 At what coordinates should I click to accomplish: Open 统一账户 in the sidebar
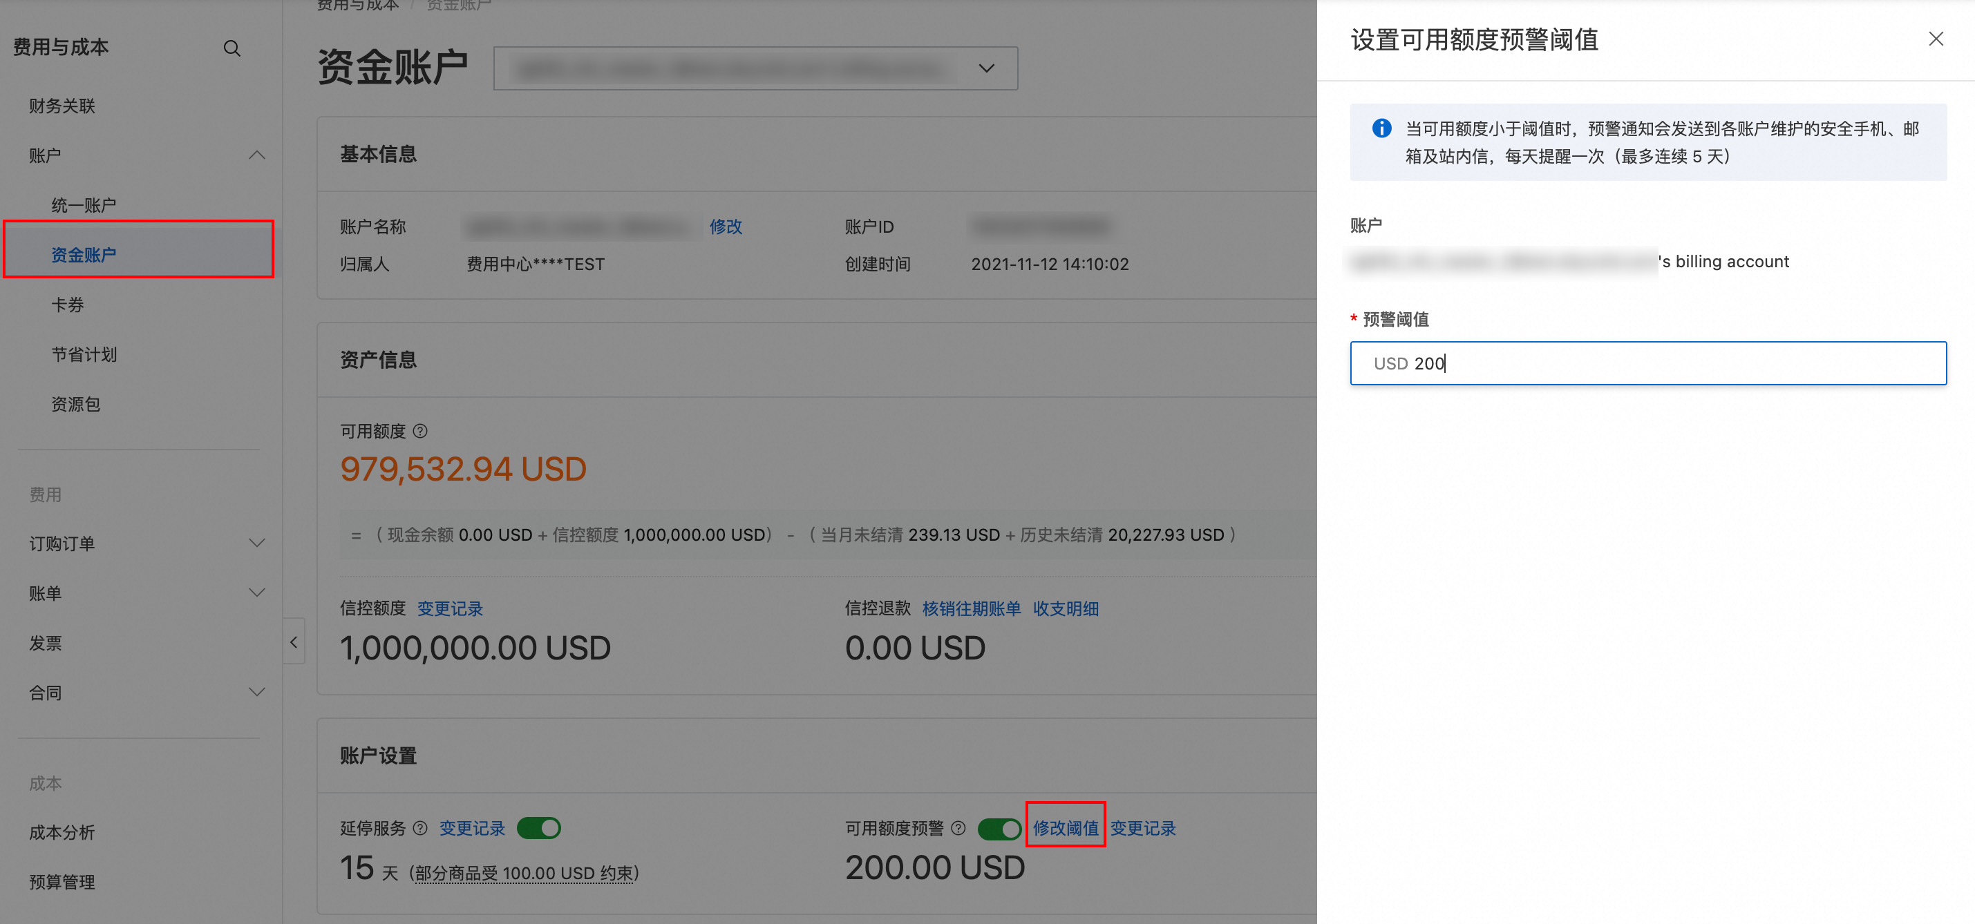click(x=84, y=205)
